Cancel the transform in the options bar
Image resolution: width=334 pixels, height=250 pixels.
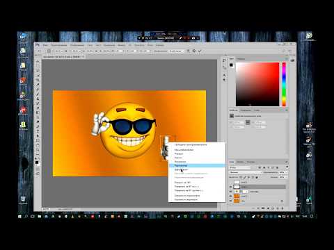pos(194,51)
